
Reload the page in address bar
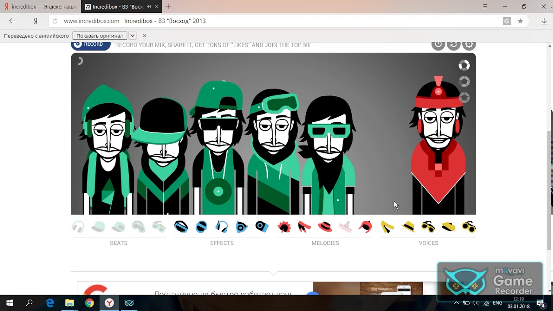[x=54, y=21]
